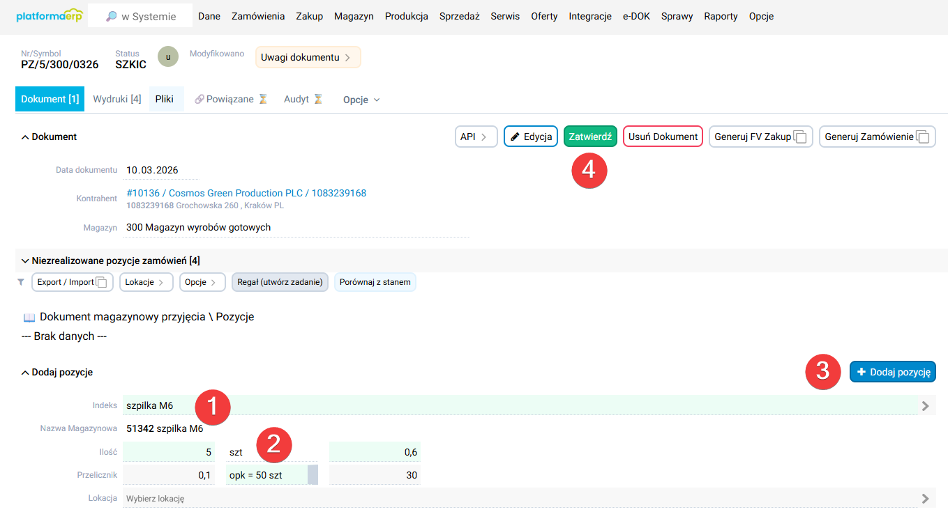Collapse the Dodaj pozycje section
Screen dimensions: 948x521
click(x=25, y=373)
